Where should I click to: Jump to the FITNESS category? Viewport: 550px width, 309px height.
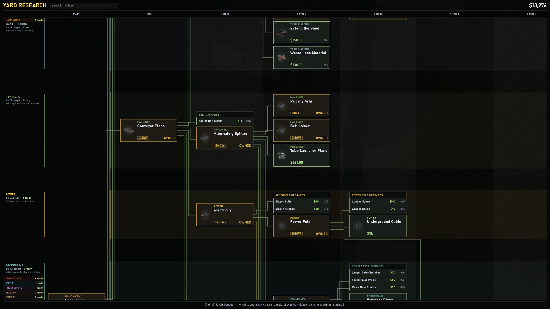tap(24, 297)
